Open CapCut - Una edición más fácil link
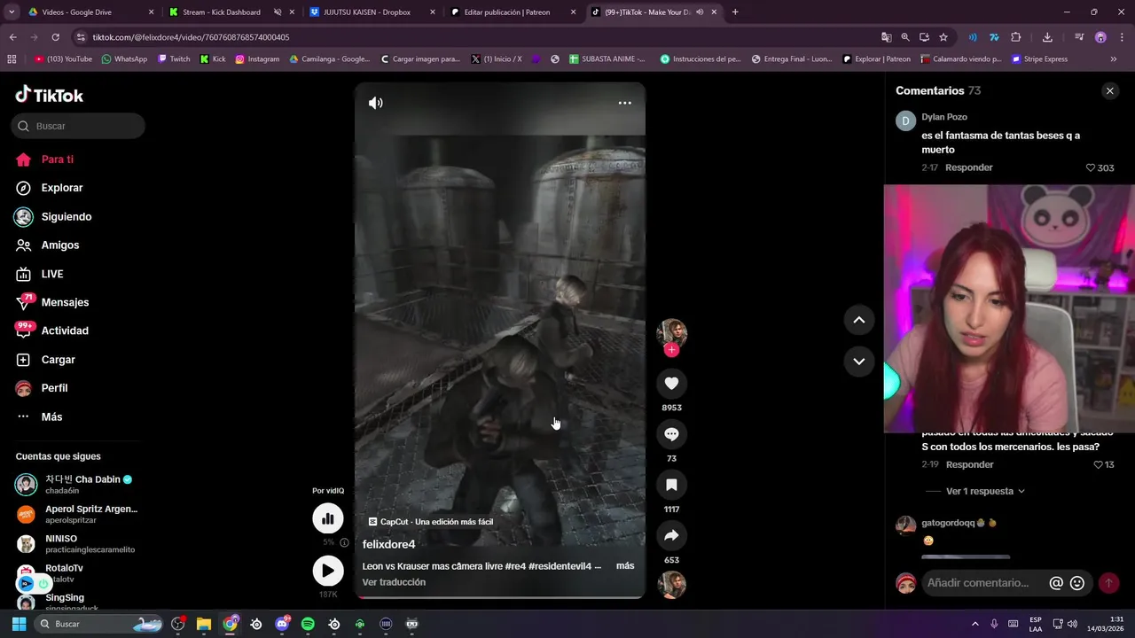The width and height of the screenshot is (1135, 638). click(x=430, y=522)
